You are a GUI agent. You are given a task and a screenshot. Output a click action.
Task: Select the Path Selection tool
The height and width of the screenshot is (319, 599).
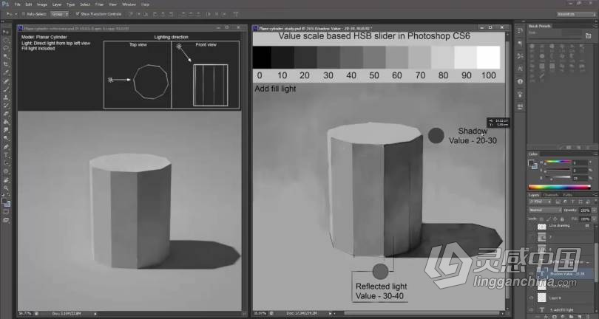coord(6,163)
